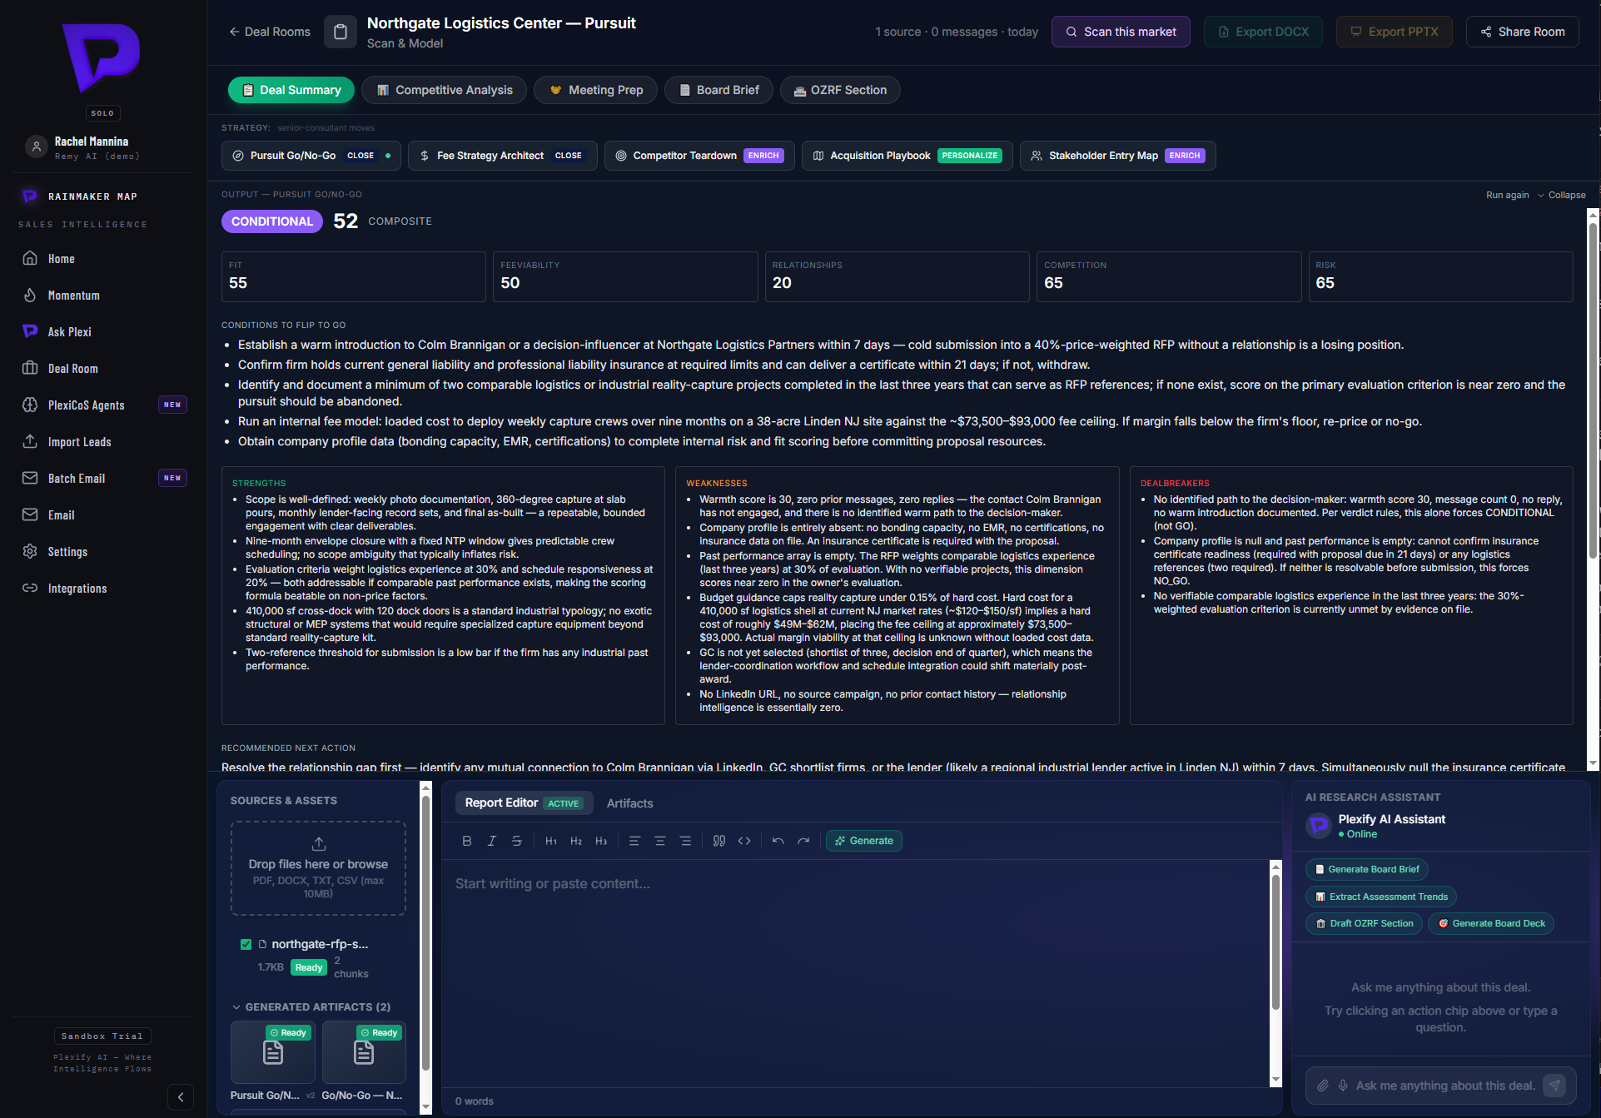Collapse the Generated Artifacts section

click(x=311, y=1006)
